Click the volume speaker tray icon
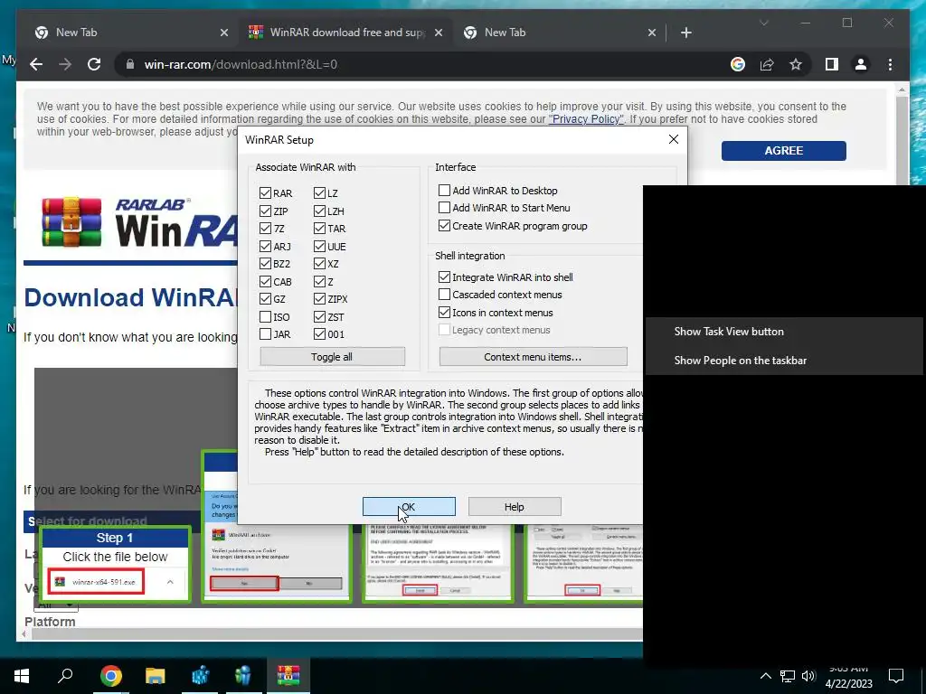This screenshot has width=926, height=694. pyautogui.click(x=808, y=676)
